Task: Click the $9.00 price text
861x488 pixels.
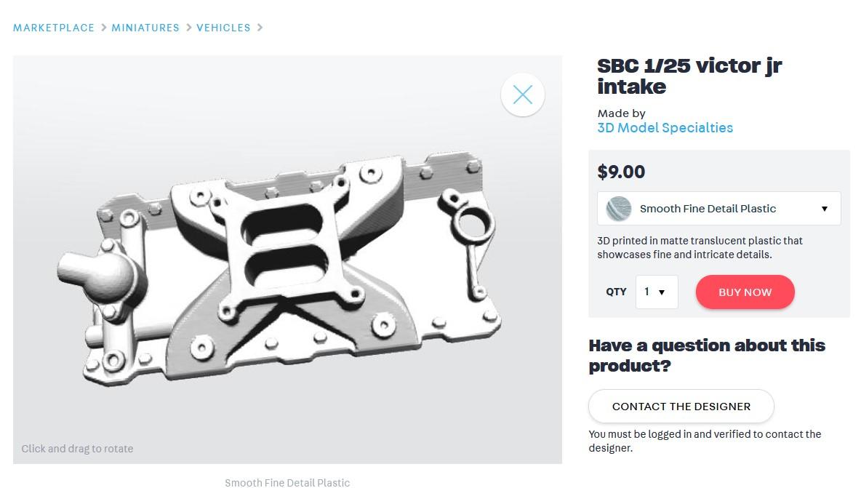Action: [621, 172]
